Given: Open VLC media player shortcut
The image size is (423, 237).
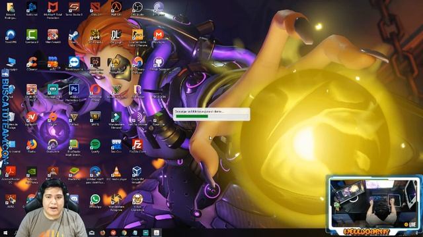Looking at the screenshot, I should pyautogui.click(x=116, y=174).
